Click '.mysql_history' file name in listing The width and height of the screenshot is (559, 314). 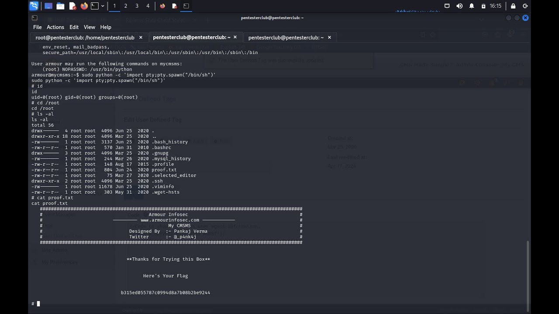(171, 159)
